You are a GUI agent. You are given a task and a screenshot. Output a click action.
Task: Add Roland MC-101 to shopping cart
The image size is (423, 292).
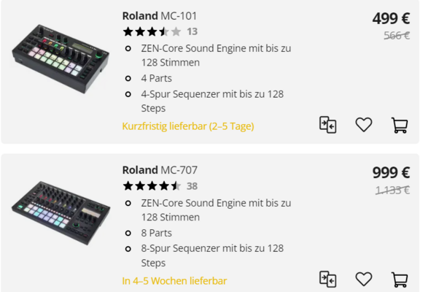click(400, 126)
